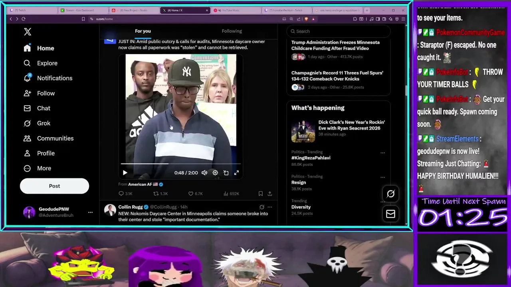Click the GeodudePNW profile avatar
Image resolution: width=511 pixels, height=287 pixels.
(29, 212)
